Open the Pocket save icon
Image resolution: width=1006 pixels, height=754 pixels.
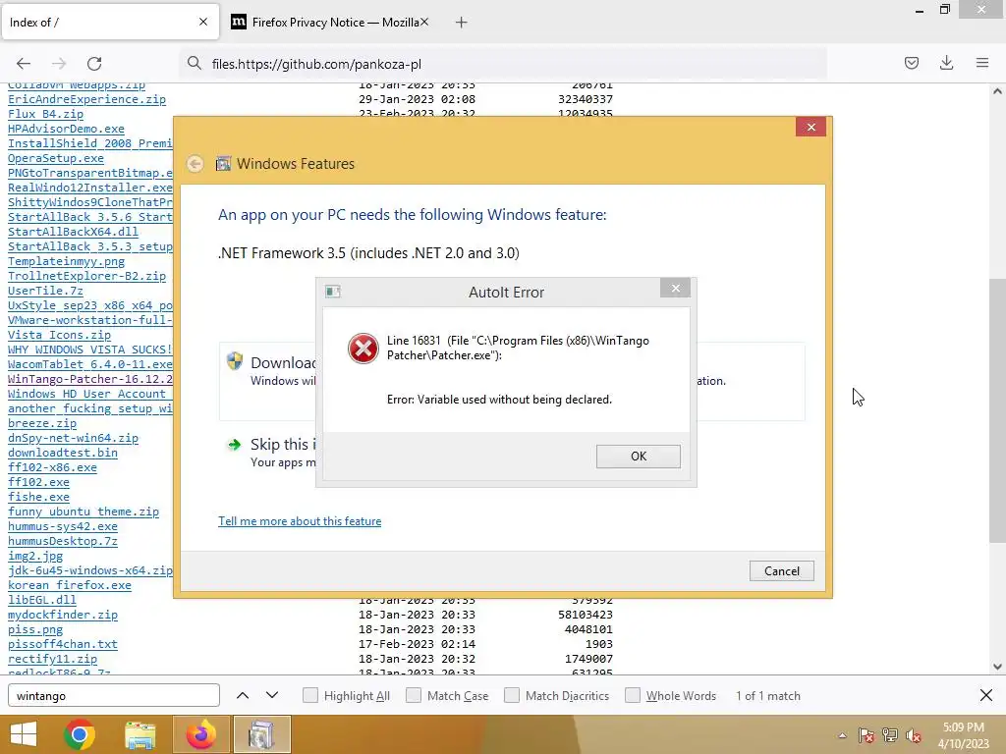point(911,63)
